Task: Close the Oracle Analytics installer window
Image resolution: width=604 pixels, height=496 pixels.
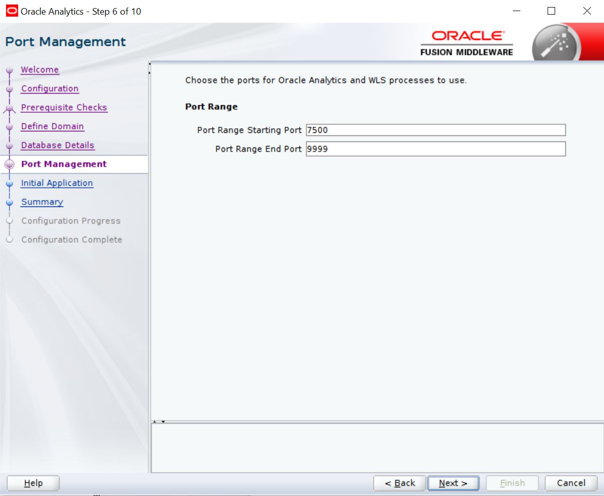Action: [587, 11]
